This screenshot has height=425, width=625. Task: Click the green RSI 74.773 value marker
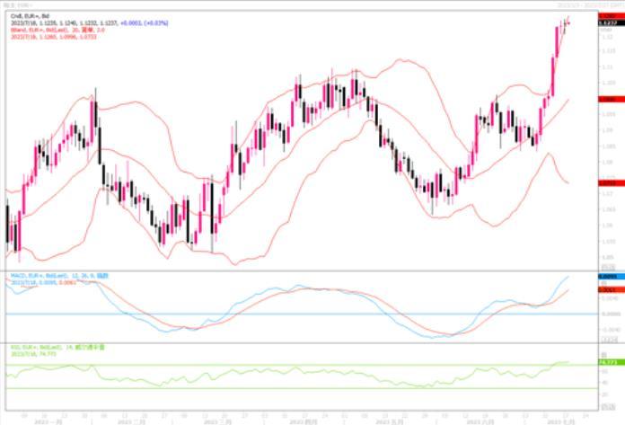[x=606, y=361]
